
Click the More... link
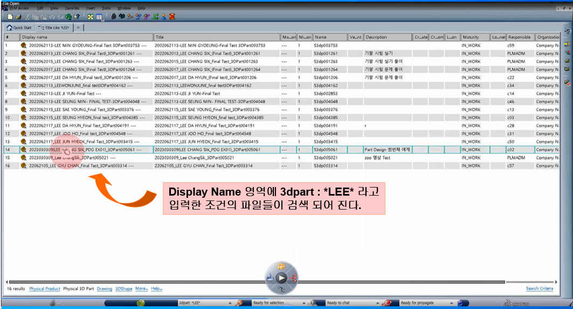coord(141,289)
